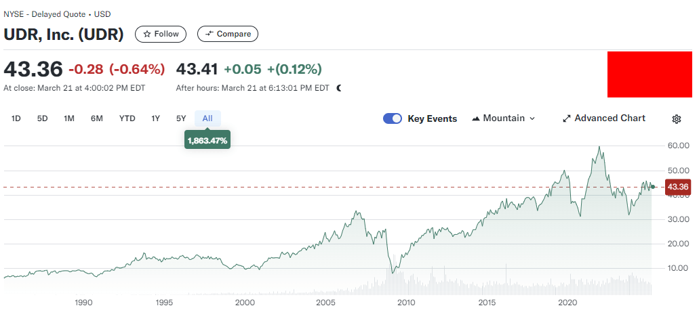Select the 6M time range

(96, 118)
